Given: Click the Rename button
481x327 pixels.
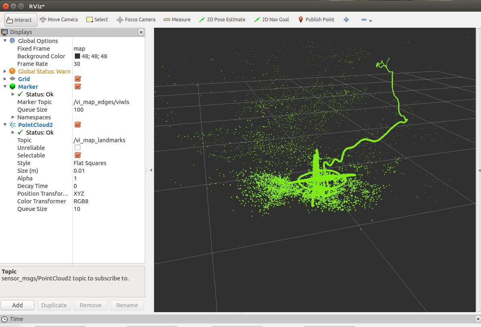Looking at the screenshot, I should [x=127, y=305].
